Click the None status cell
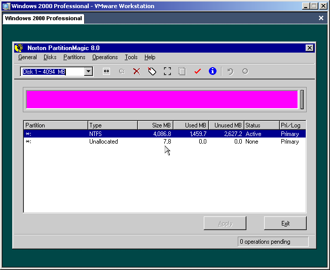This screenshot has width=330, height=270. point(252,142)
